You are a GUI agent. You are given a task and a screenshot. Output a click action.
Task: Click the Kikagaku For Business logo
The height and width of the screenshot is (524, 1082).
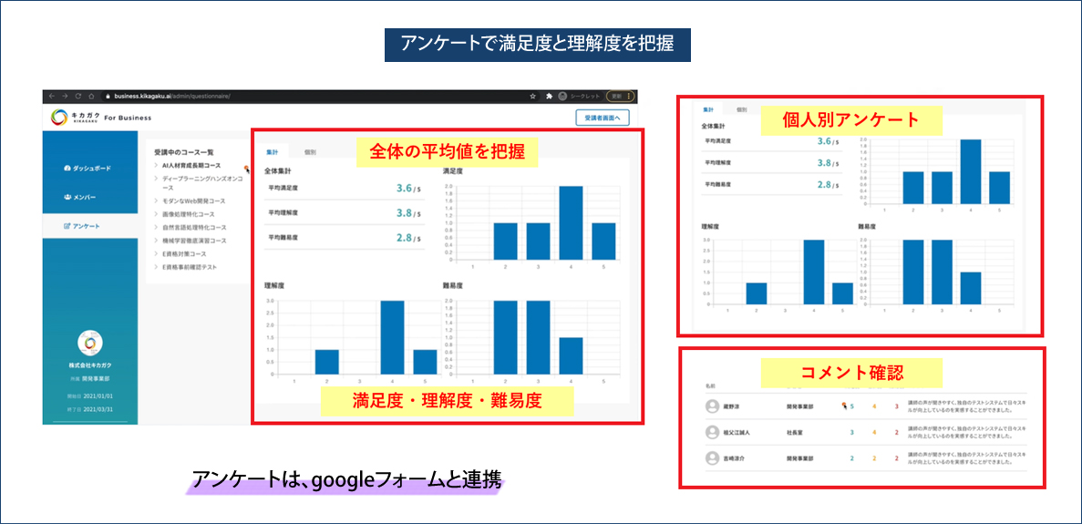tap(101, 118)
